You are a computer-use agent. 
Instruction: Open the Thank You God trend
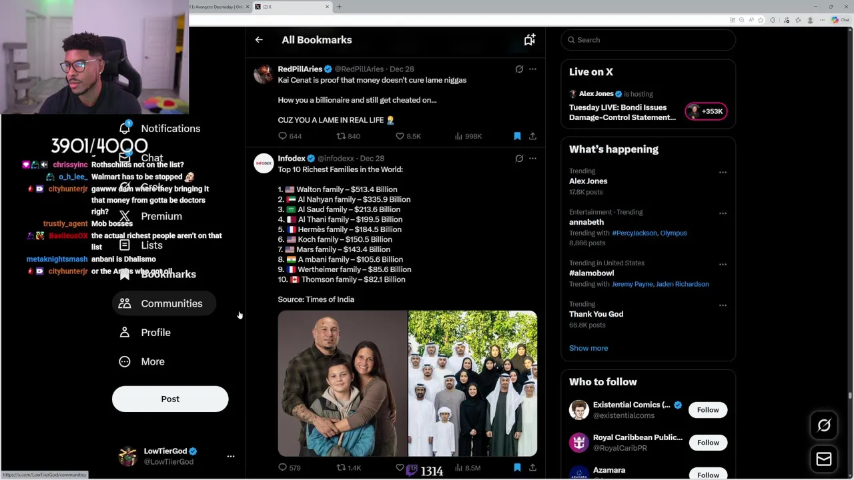coord(596,314)
